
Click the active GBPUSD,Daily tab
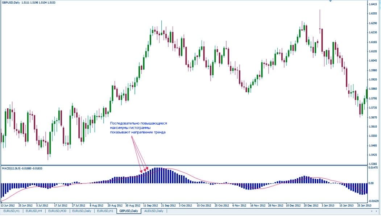(x=129, y=211)
